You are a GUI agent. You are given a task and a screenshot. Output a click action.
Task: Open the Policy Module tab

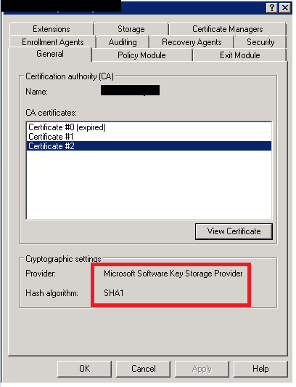[141, 55]
